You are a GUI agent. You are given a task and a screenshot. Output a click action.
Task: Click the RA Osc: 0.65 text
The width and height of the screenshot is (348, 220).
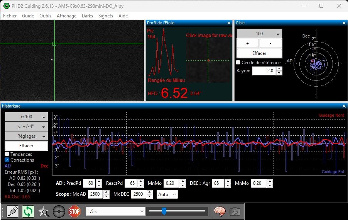point(17,197)
